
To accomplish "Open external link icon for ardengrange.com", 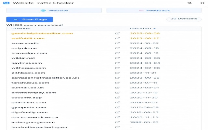I will [x=118, y=122].
